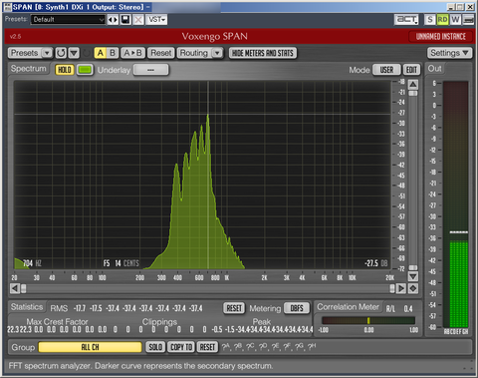
Task: Toggle the spectrum HOLD button
Action: pos(65,70)
